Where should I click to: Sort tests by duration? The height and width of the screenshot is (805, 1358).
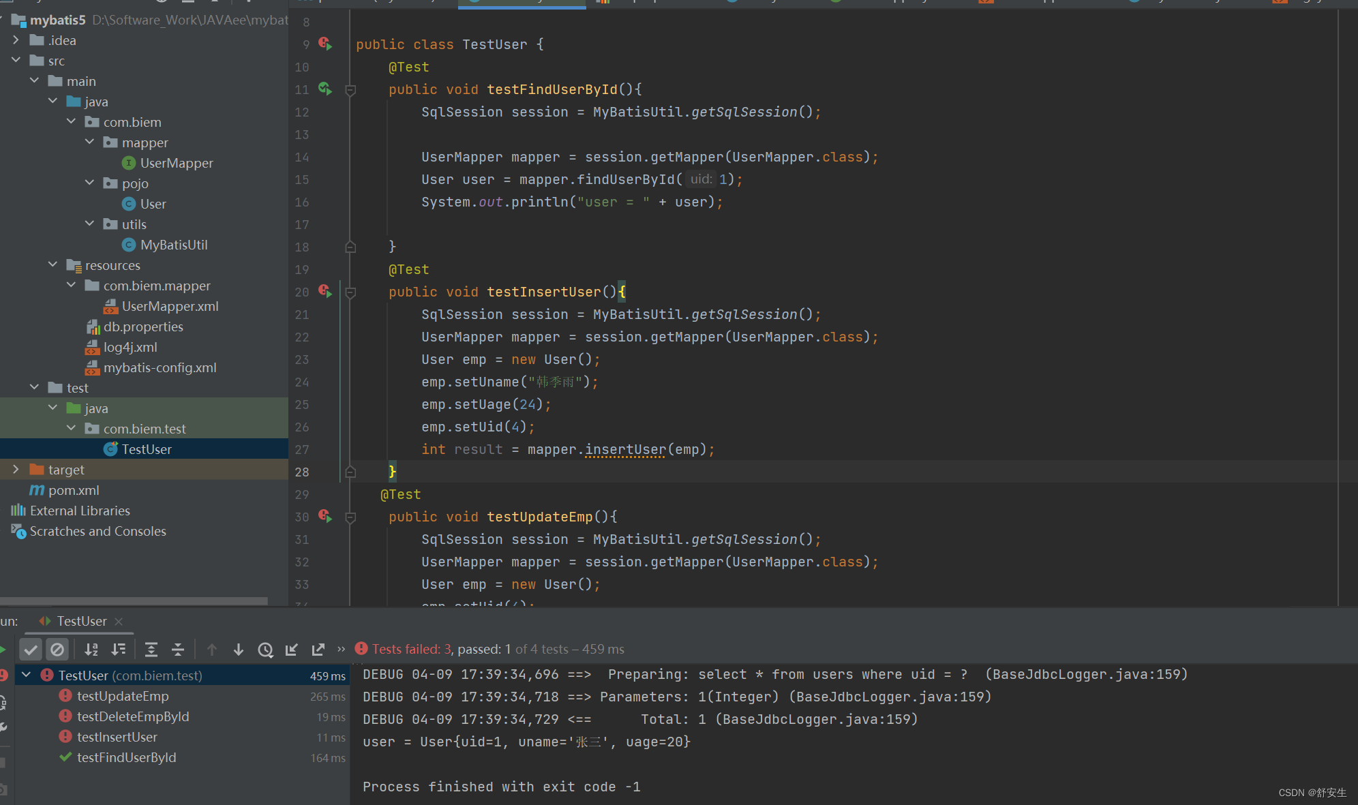click(119, 650)
